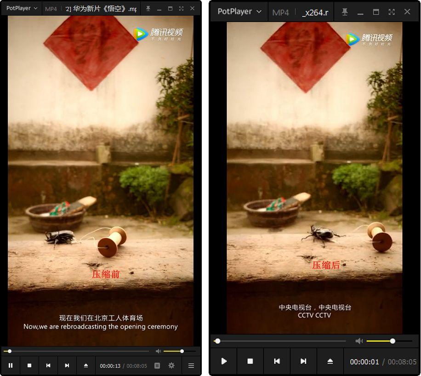Skip to next track in left player
The image size is (421, 376).
(67, 365)
